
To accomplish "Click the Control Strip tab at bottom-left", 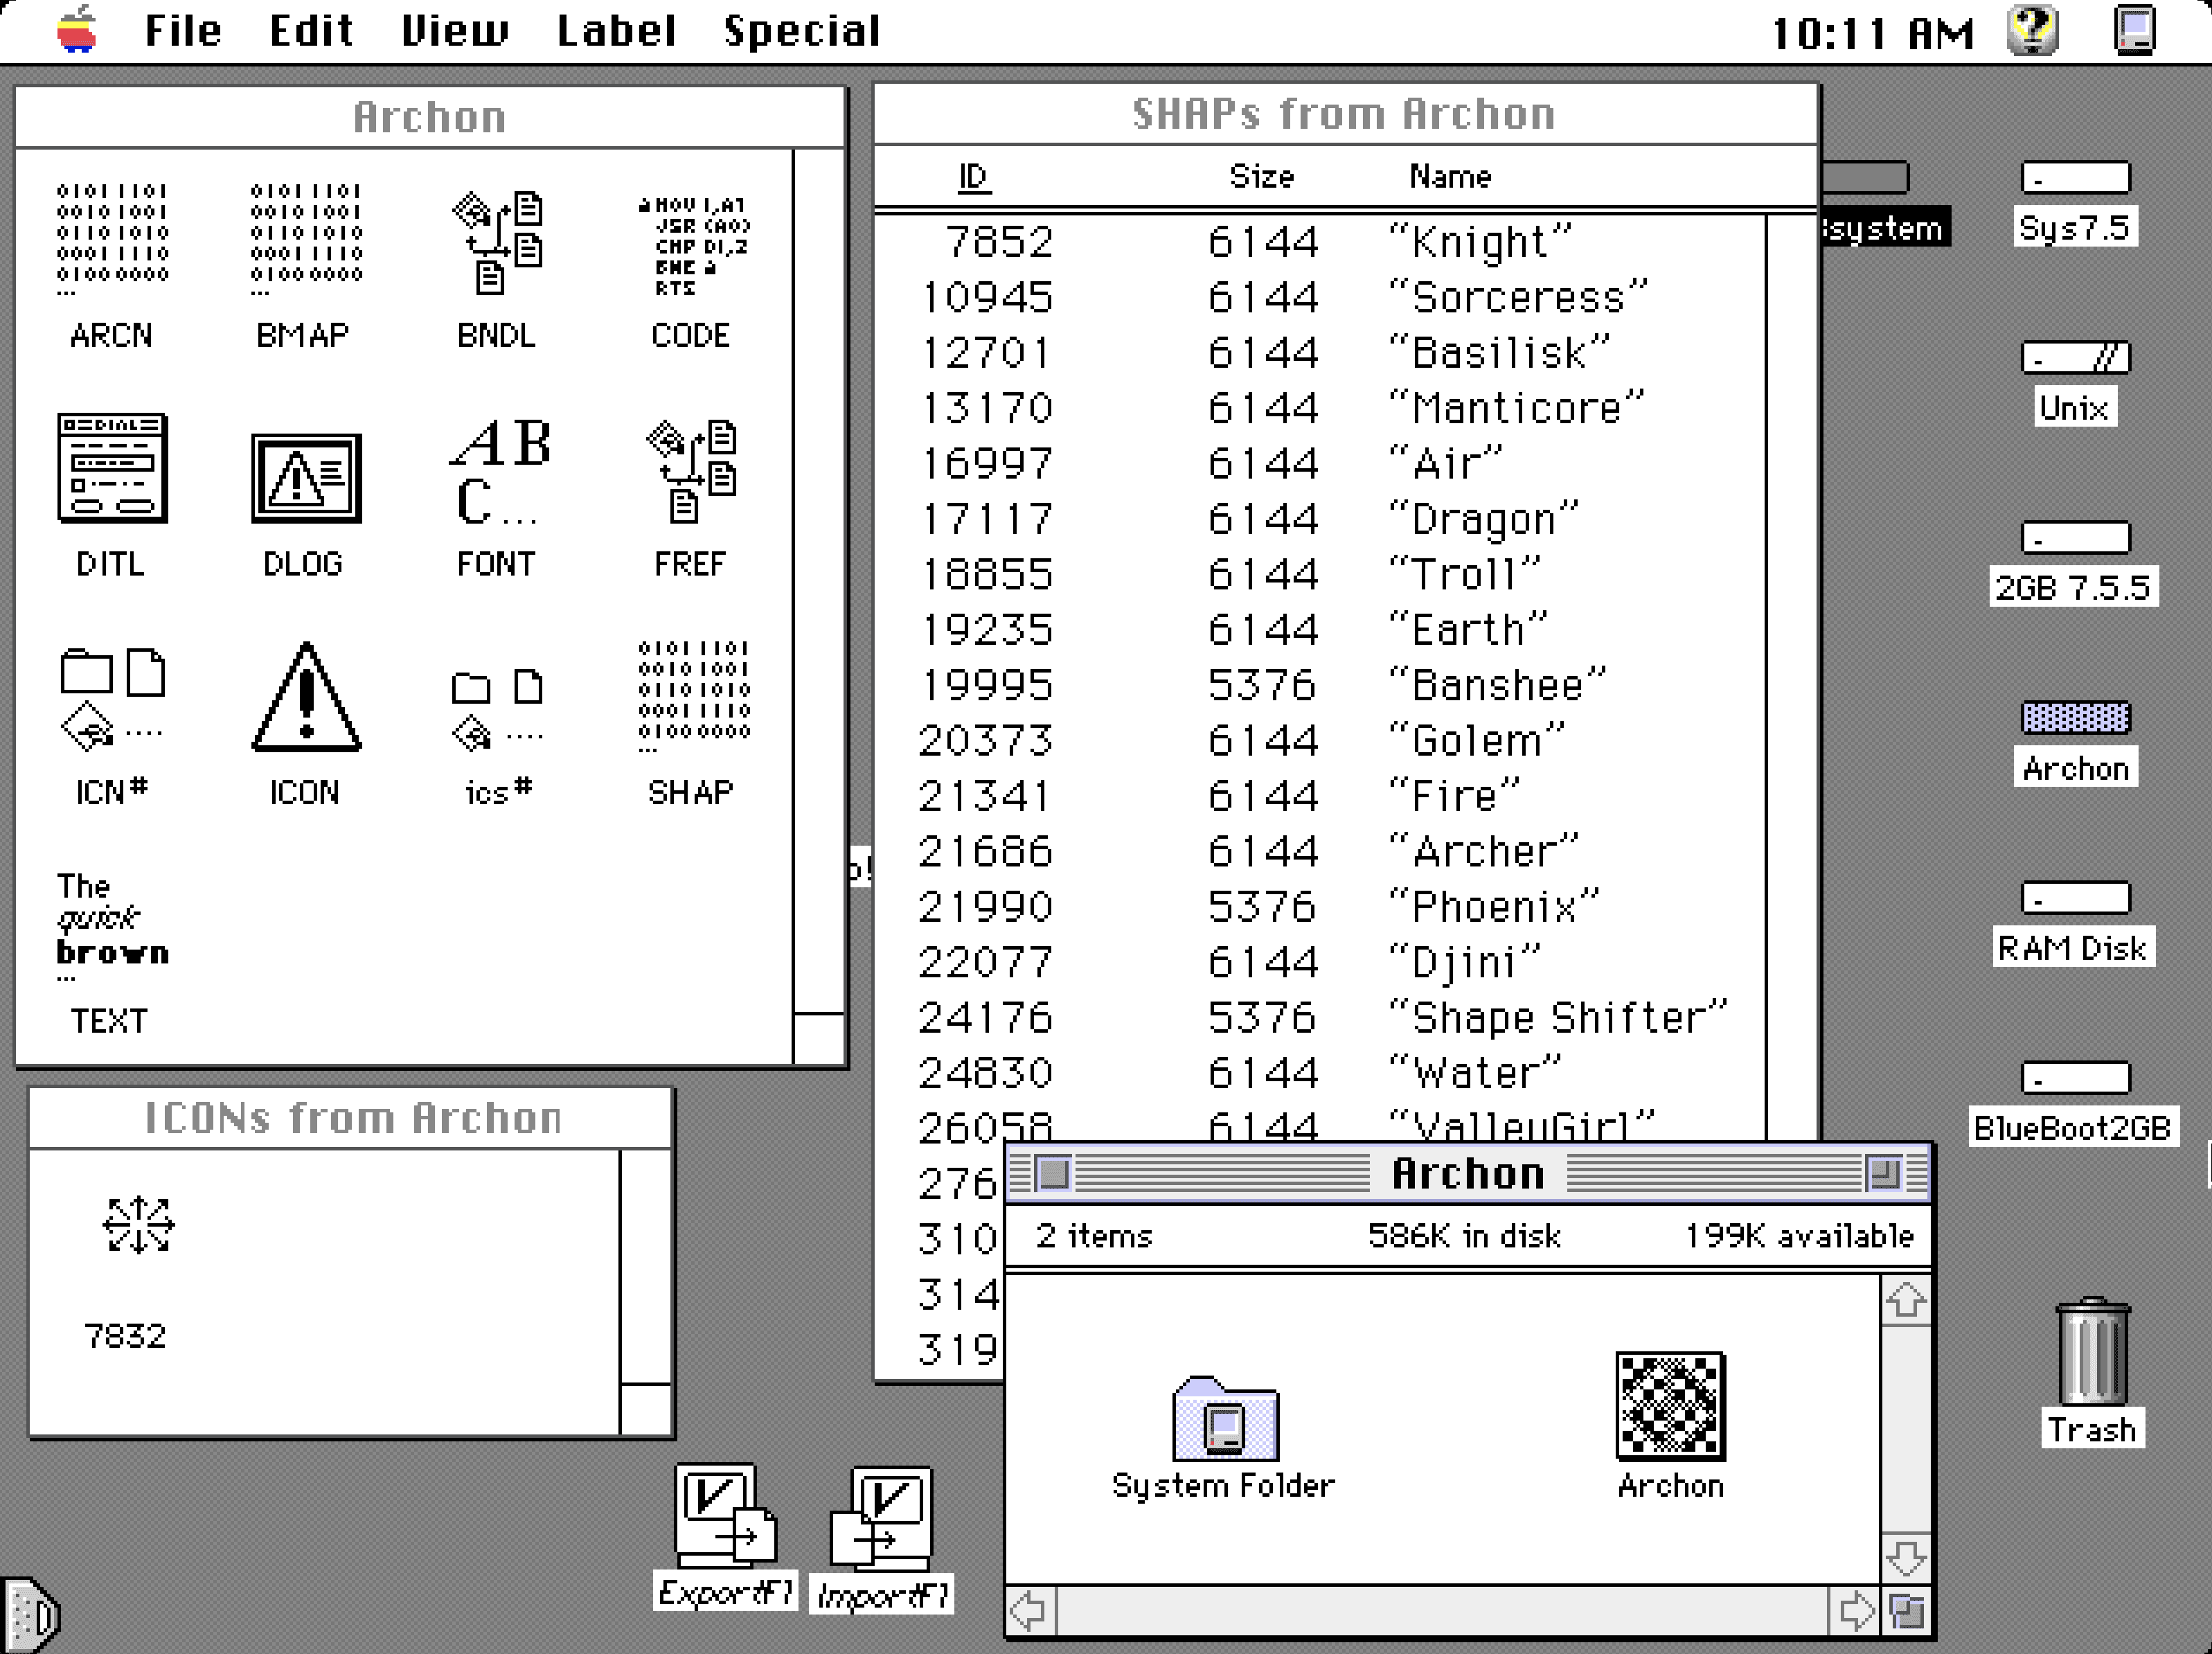I will coord(32,1615).
